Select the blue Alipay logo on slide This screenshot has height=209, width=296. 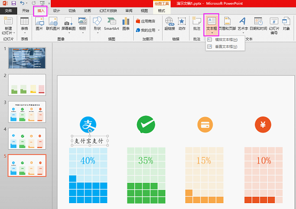pos(88,125)
